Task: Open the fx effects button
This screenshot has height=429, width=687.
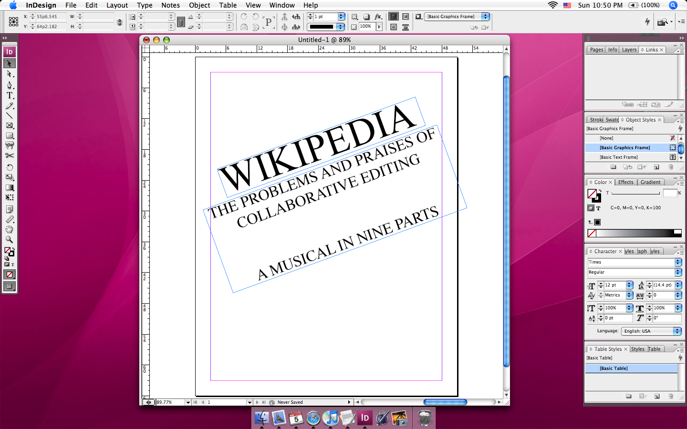Action: coord(378,17)
